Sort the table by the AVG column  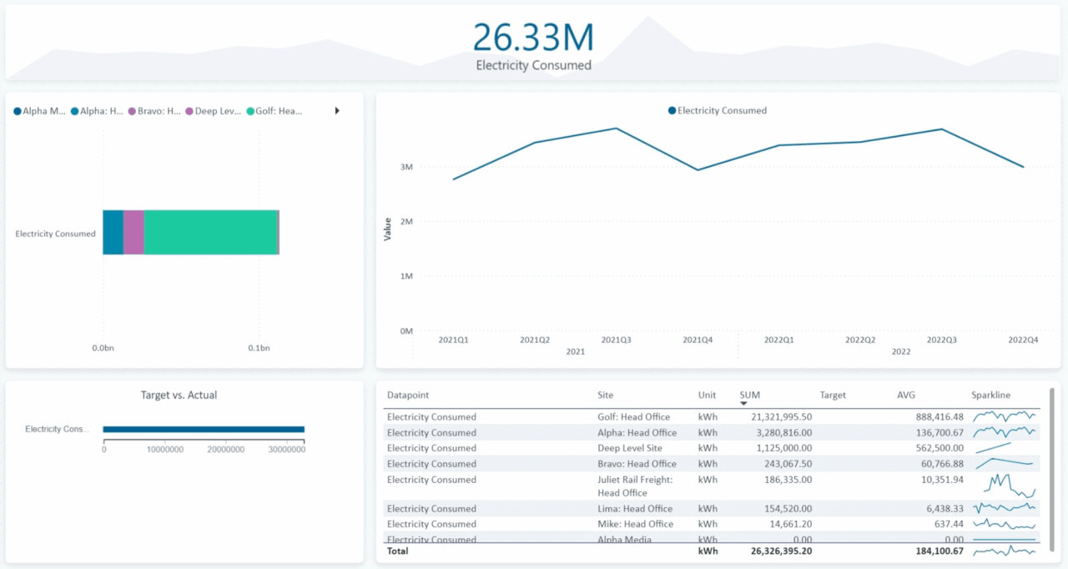click(x=906, y=395)
